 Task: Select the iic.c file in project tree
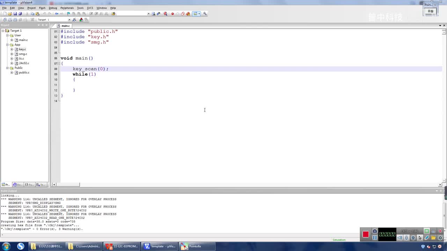pyautogui.click(x=21, y=59)
